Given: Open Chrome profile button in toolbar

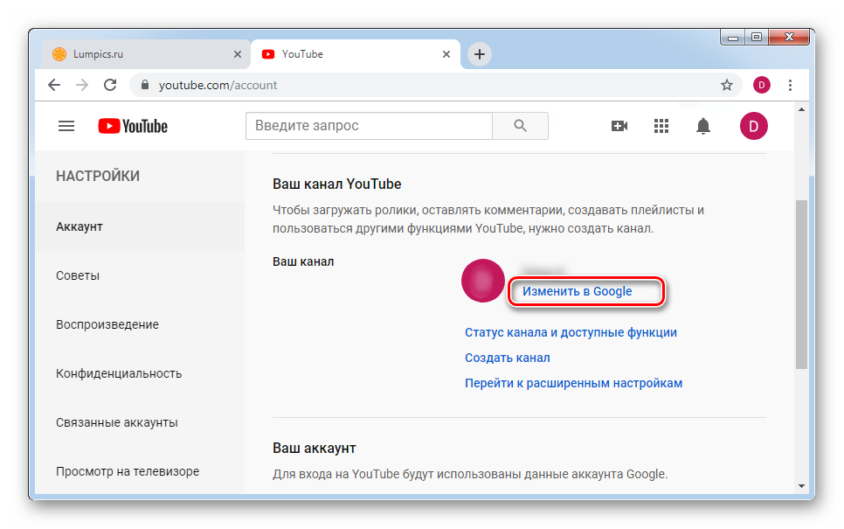Looking at the screenshot, I should (762, 85).
